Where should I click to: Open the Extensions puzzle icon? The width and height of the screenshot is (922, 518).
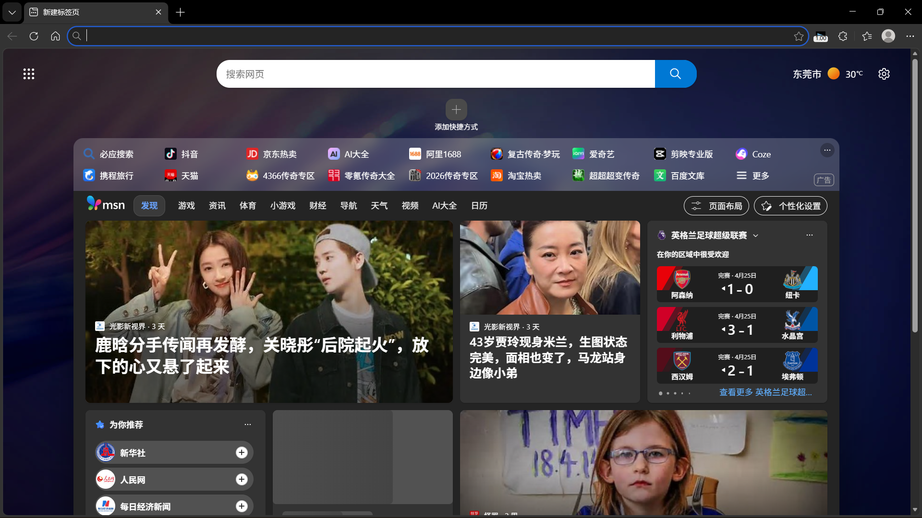coord(842,36)
